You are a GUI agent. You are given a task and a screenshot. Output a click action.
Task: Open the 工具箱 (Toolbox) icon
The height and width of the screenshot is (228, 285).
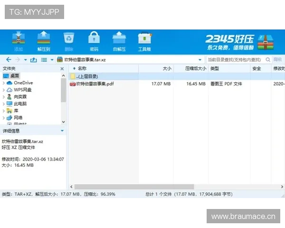tap(144, 41)
